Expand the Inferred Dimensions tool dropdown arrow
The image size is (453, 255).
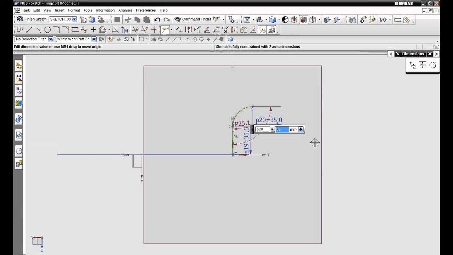point(172,30)
